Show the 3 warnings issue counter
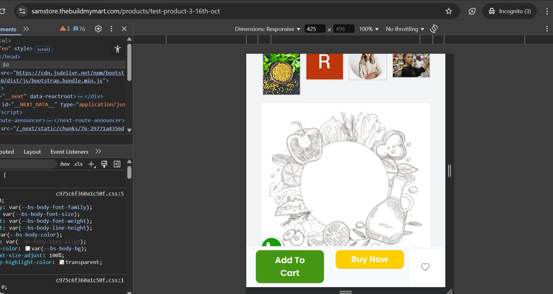The width and height of the screenshot is (553, 294). 65,29
